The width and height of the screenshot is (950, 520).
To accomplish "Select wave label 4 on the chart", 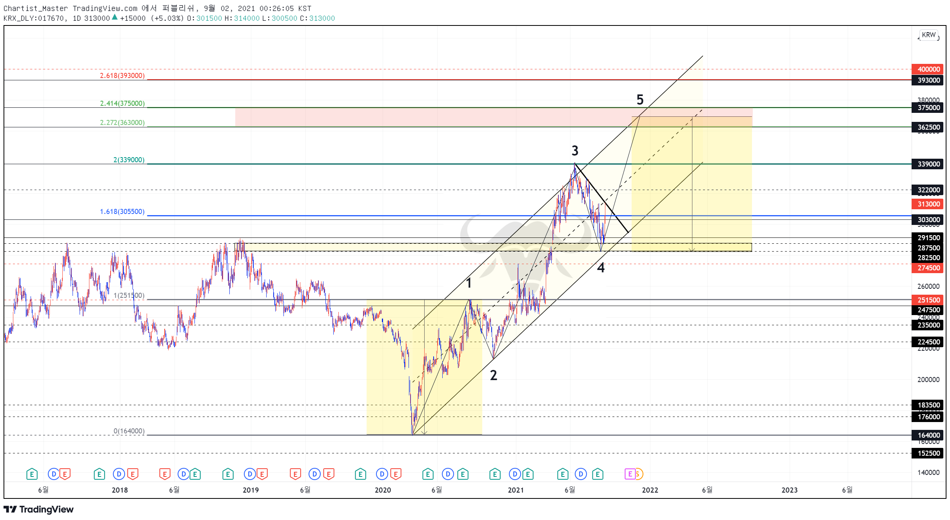I will pos(601,268).
